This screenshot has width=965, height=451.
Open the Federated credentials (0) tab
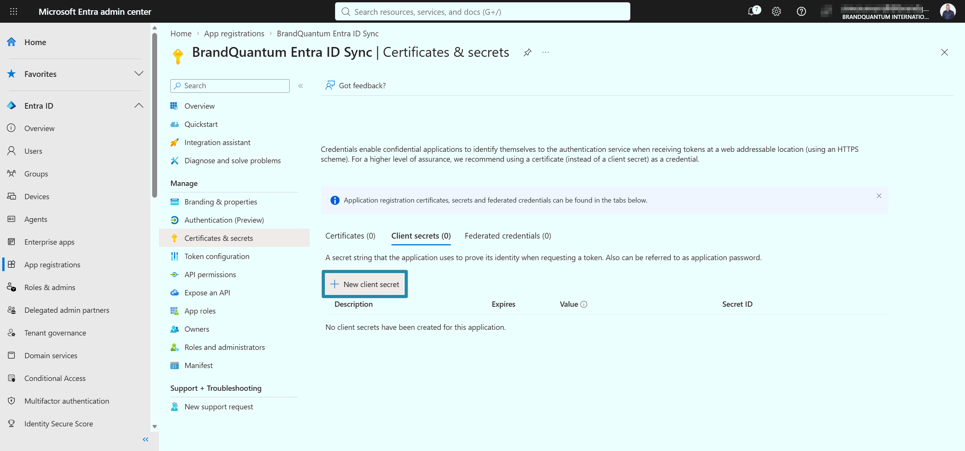(x=508, y=236)
